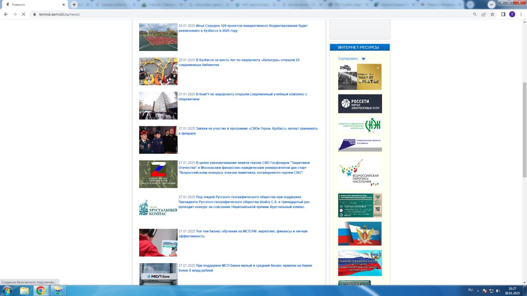Bookmark this page with the star icon
527x296 pixels.
pyautogui.click(x=492, y=14)
